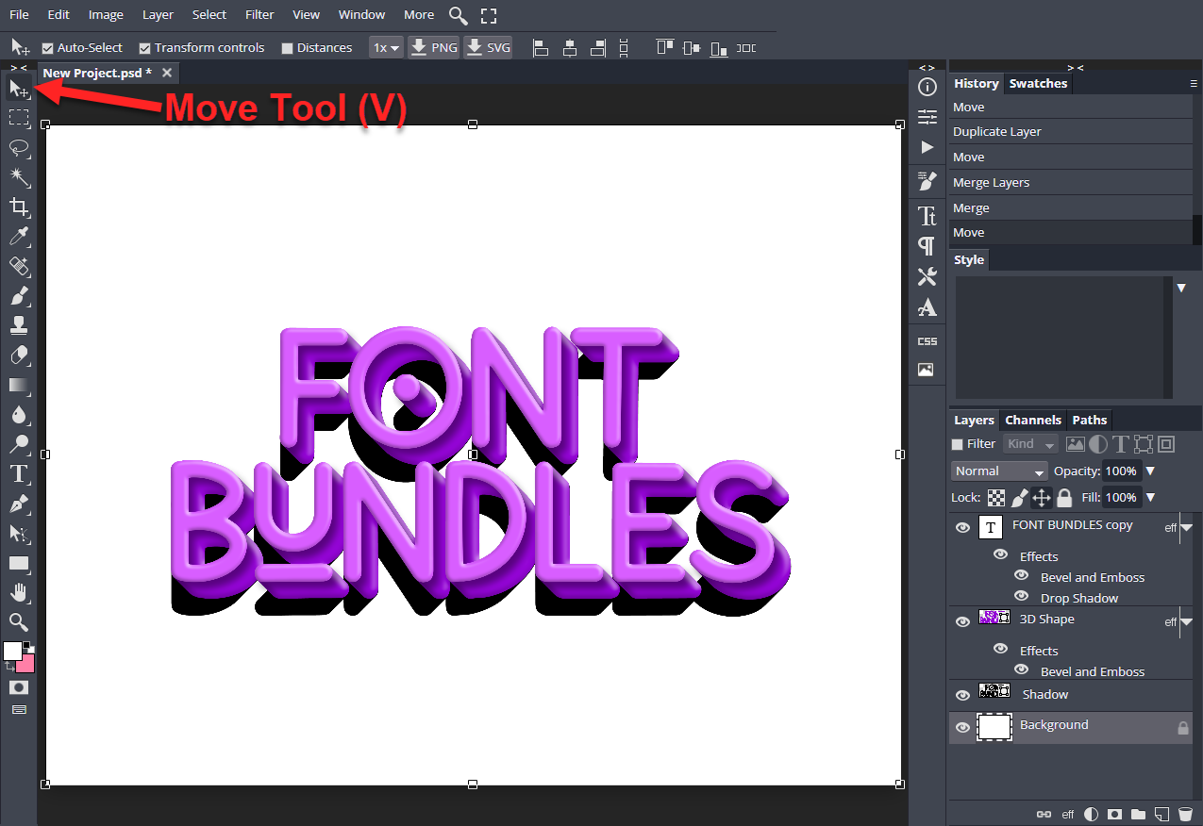Toggle the Transform controls checkbox
The width and height of the screenshot is (1203, 826).
pyautogui.click(x=144, y=48)
